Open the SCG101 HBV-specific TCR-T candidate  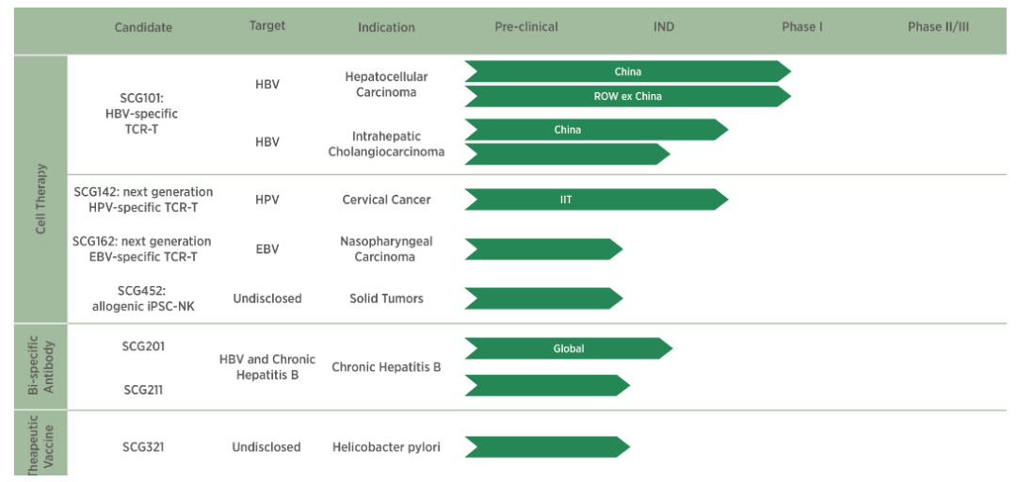click(x=142, y=113)
